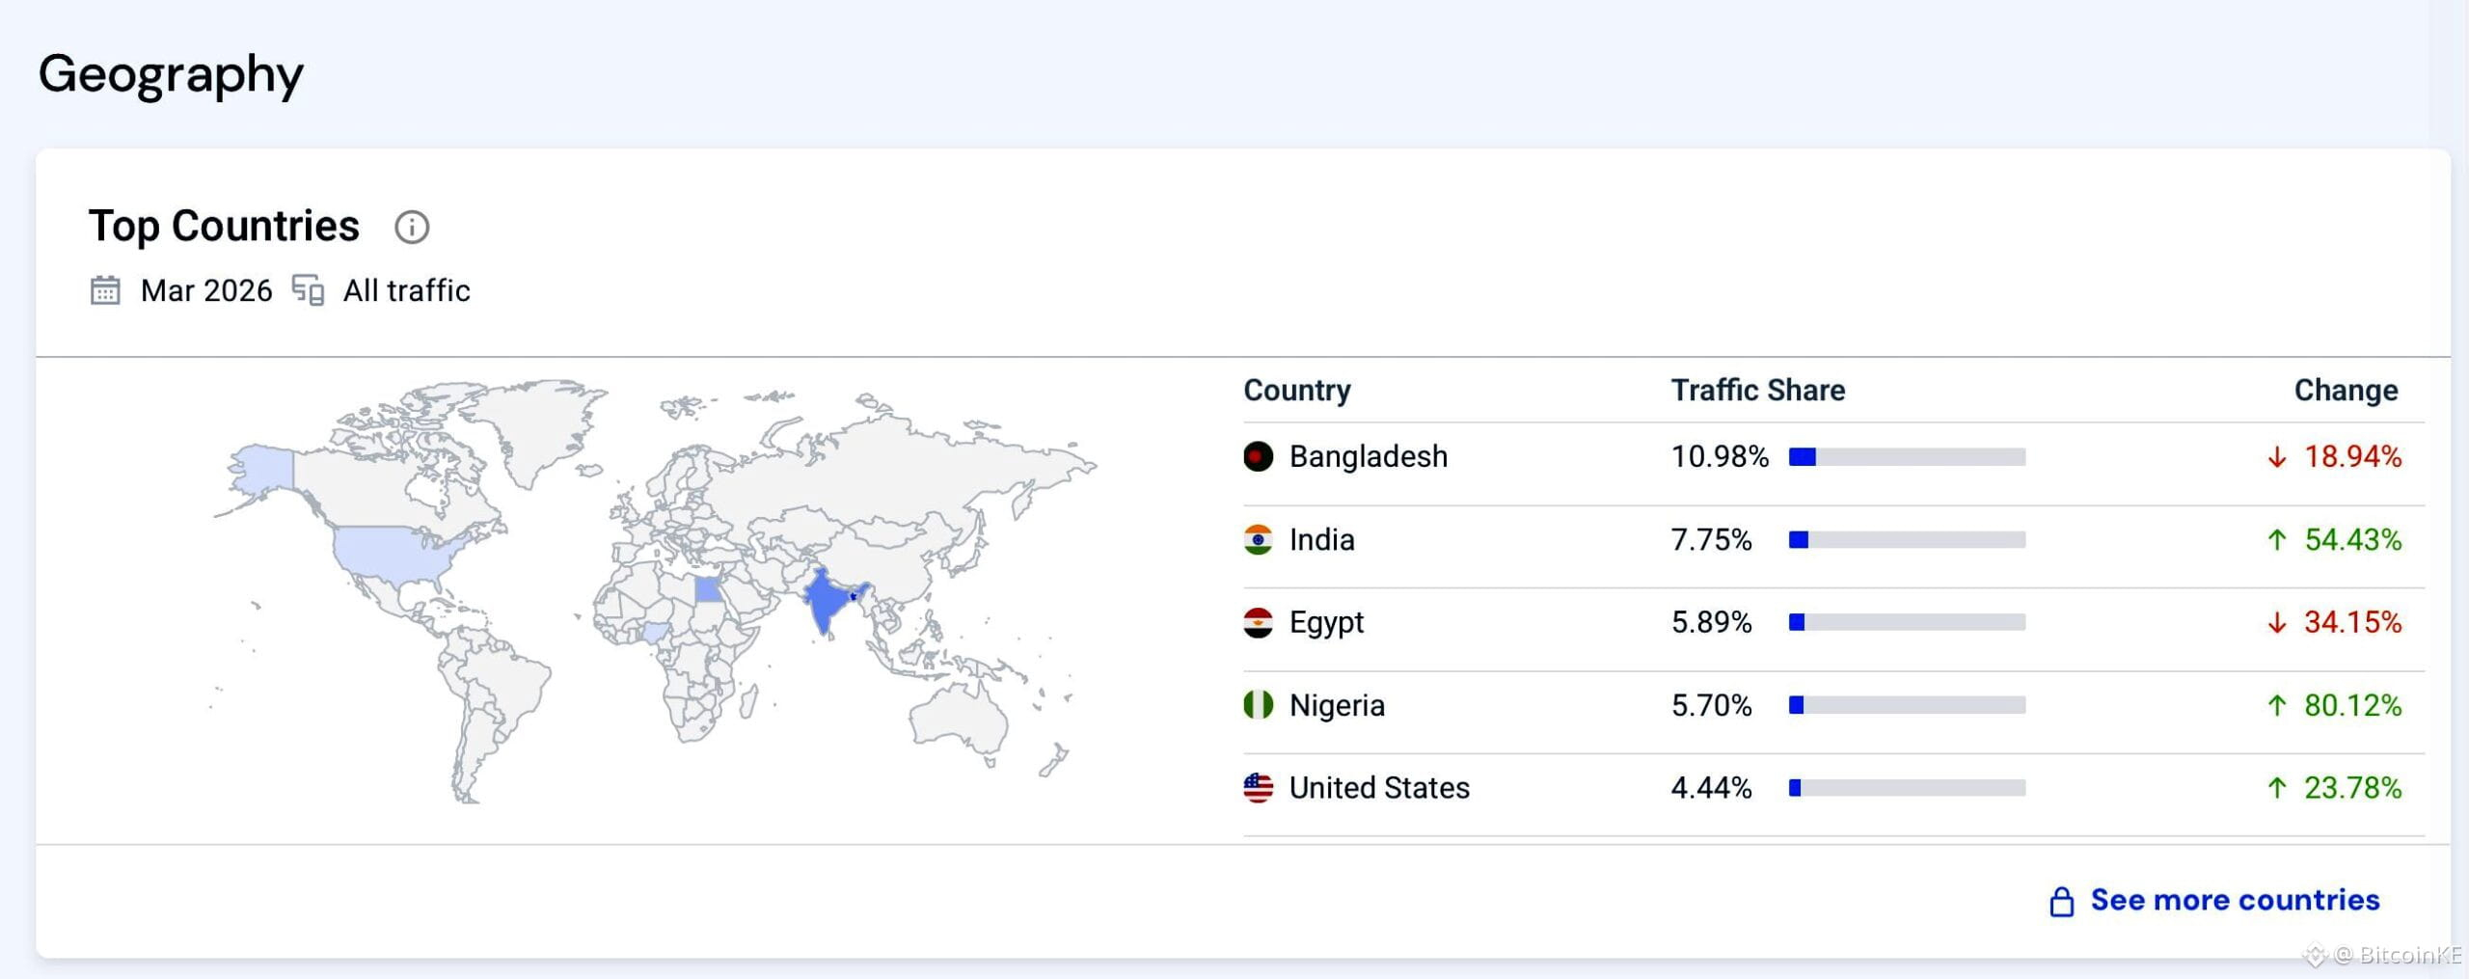Click the India flag icon
Screen dimensions: 2469x979
(1258, 539)
